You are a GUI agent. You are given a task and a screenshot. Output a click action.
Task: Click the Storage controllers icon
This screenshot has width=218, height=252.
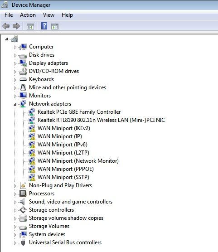coord(23,210)
